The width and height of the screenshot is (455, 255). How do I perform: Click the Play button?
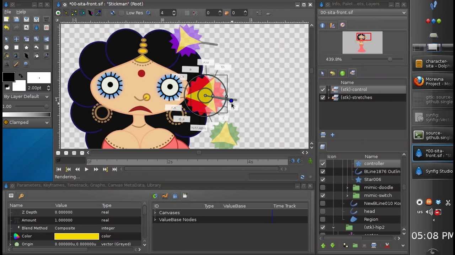point(86,169)
